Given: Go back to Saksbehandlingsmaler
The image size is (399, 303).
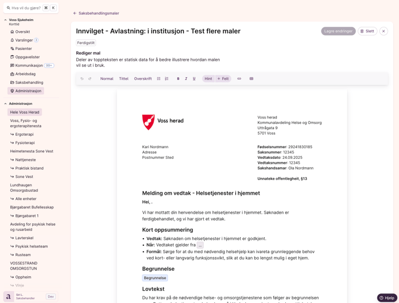Looking at the screenshot, I should click(x=96, y=13).
